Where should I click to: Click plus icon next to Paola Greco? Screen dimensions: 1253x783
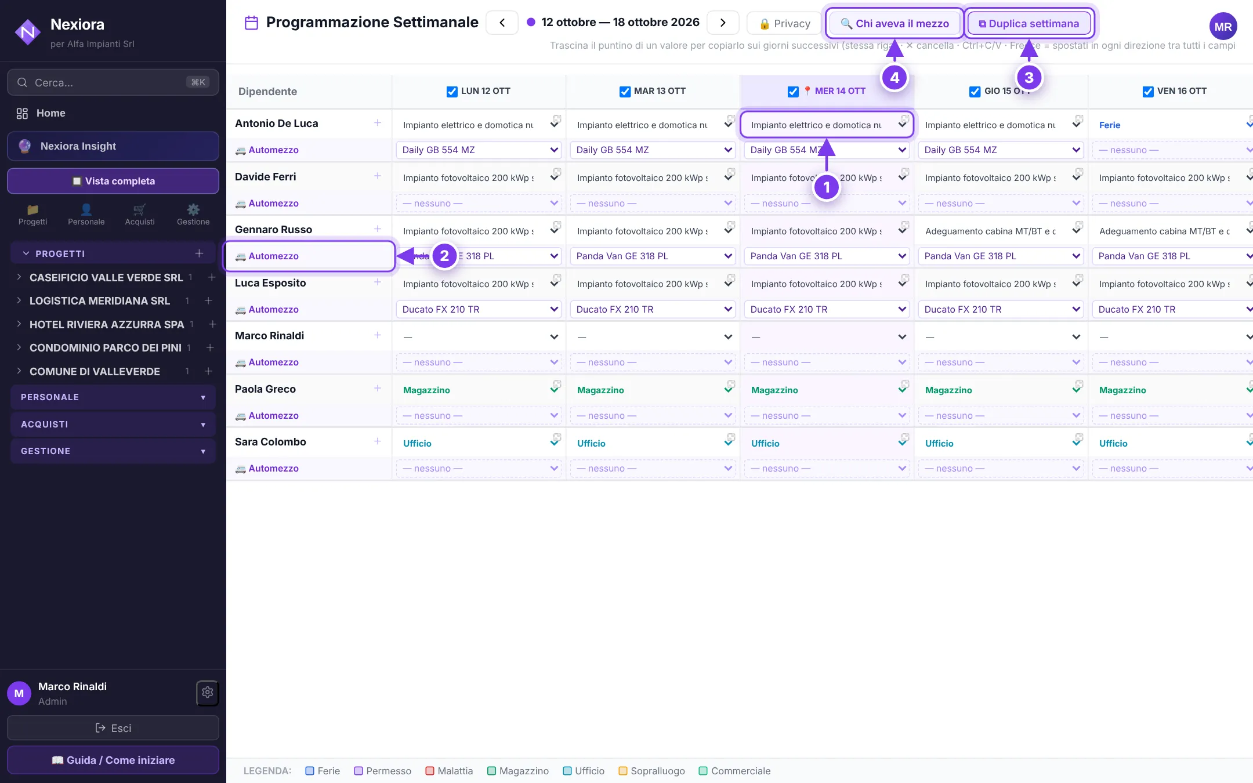click(x=378, y=389)
